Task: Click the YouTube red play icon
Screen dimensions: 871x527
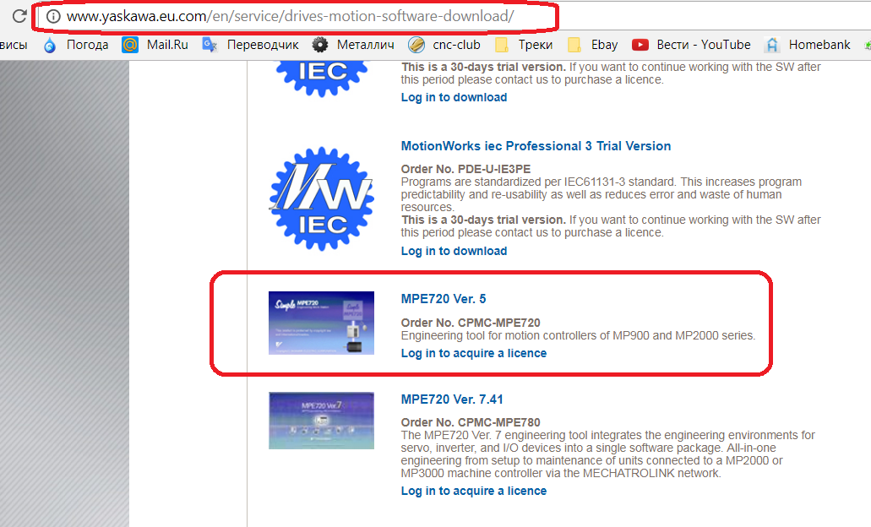Action: click(640, 45)
